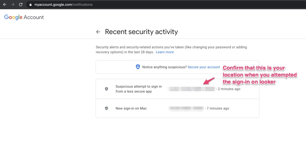The height and width of the screenshot is (147, 306).
Task: Open the Learn more link
Action: [x=165, y=52]
